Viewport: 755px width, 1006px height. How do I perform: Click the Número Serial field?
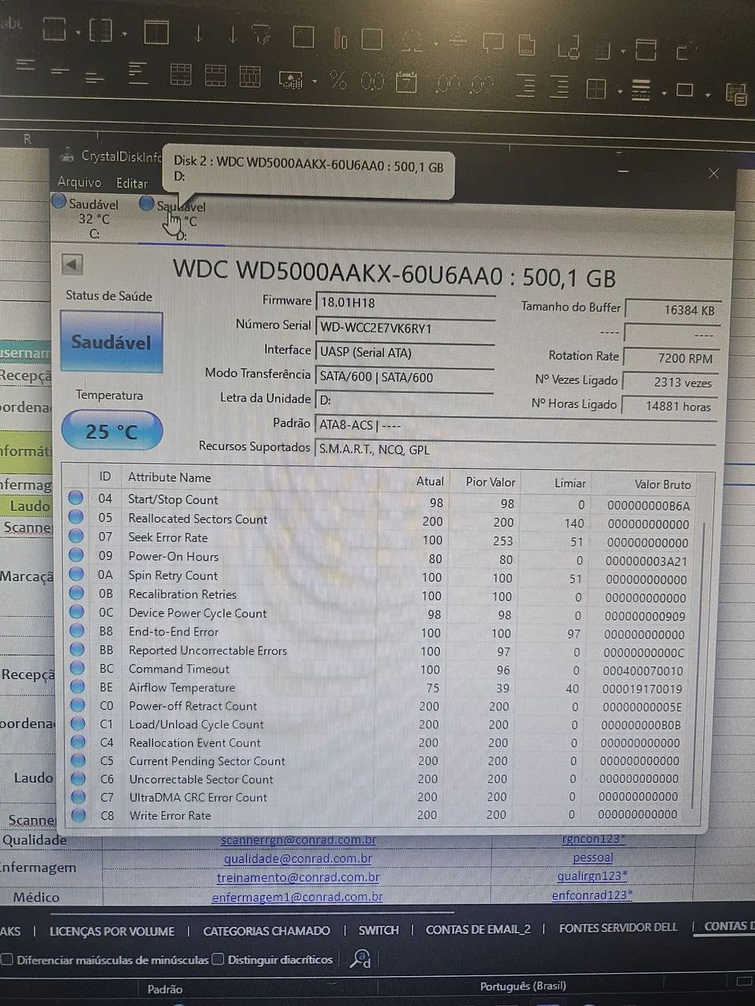click(x=405, y=328)
